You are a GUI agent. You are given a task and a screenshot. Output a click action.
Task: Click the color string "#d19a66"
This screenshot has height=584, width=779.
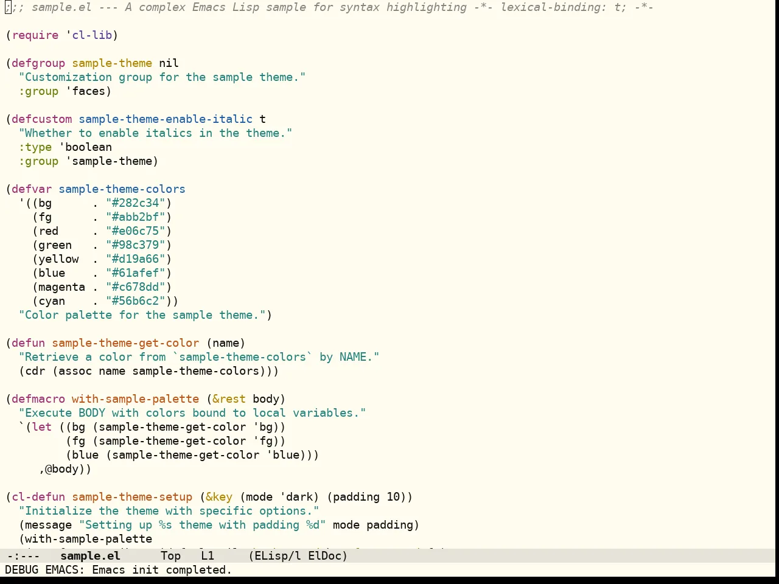click(x=136, y=259)
